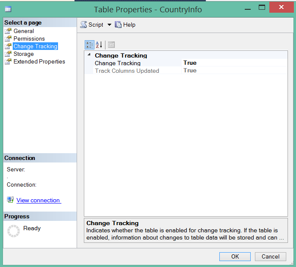Maximize the Table Properties window
The image size is (296, 267).
(262, 7)
